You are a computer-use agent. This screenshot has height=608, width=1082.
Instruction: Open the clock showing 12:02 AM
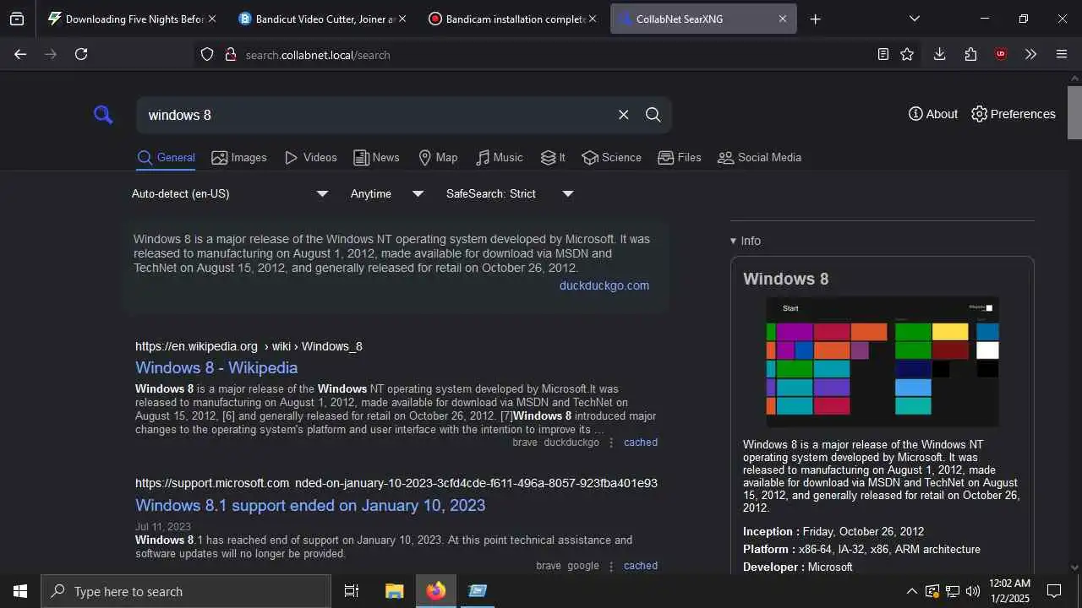click(1009, 591)
